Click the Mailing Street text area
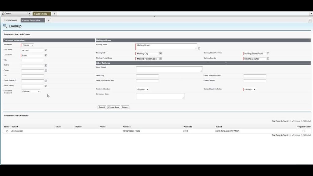This screenshot has width=313, height=176. pyautogui.click(x=167, y=46)
